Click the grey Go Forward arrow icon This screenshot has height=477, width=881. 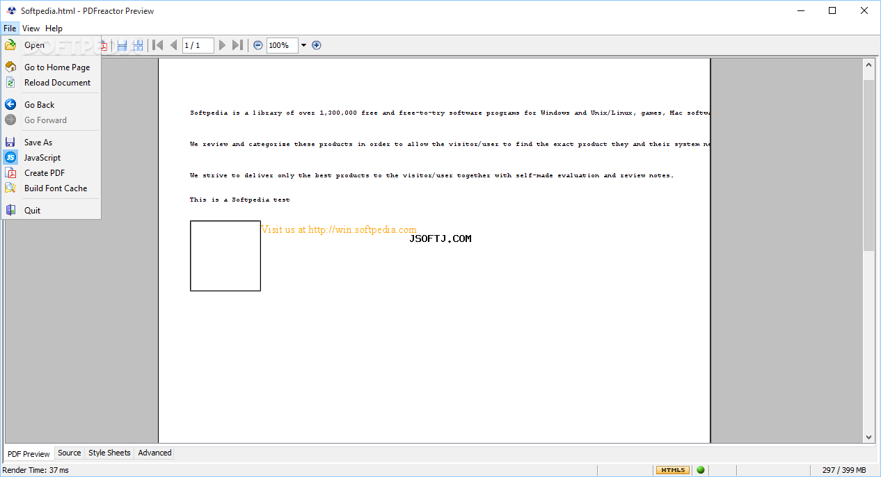click(x=10, y=120)
